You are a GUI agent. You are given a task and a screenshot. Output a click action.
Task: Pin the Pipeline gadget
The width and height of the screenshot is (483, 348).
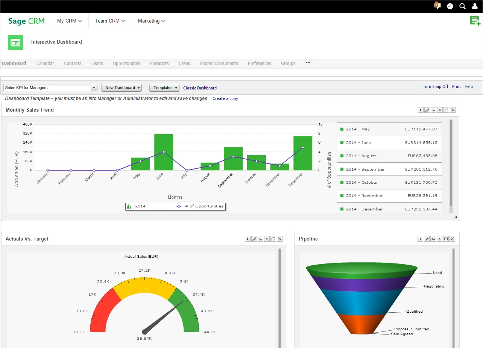click(433, 239)
